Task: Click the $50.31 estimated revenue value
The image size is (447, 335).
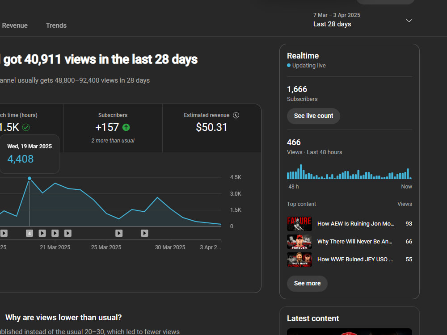Action: tap(211, 127)
